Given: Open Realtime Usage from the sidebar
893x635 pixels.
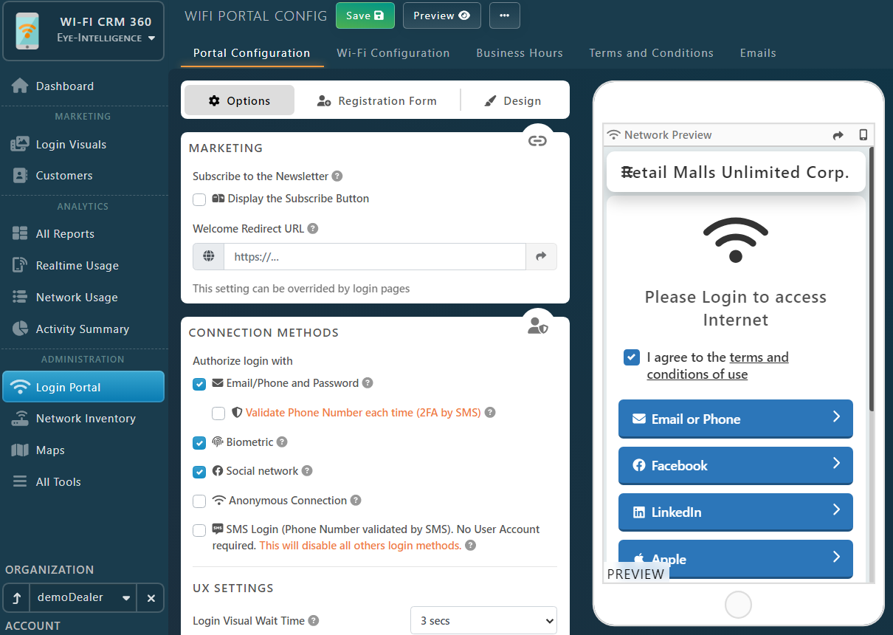Looking at the screenshot, I should (x=74, y=265).
